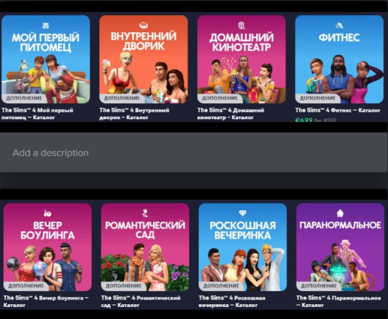Click the sneaker icon above Фитнес

click(x=339, y=25)
